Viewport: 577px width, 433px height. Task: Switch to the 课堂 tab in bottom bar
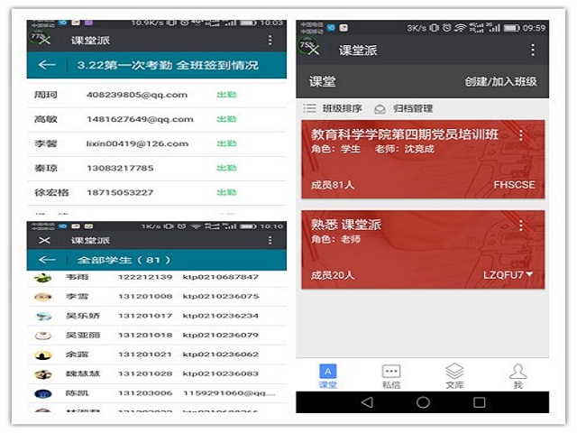(327, 375)
